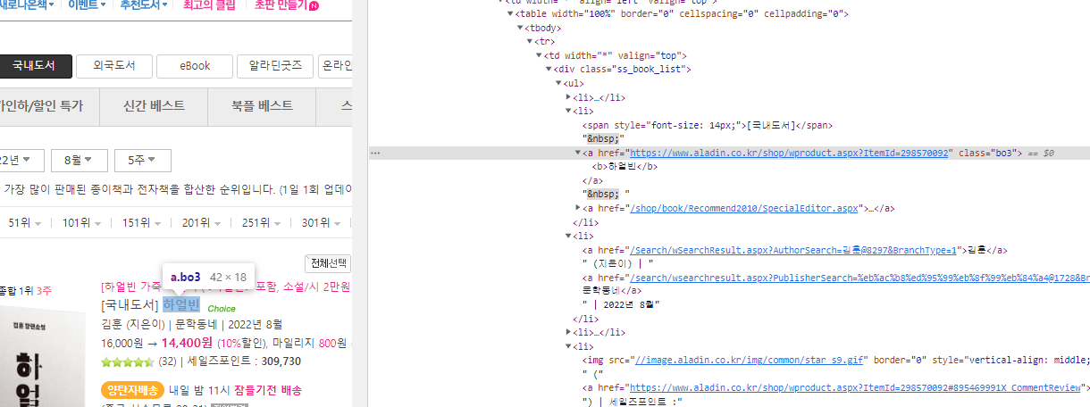Open the 201위 rank range dropdown
Viewport: 1090px width, 407px height.
click(200, 222)
